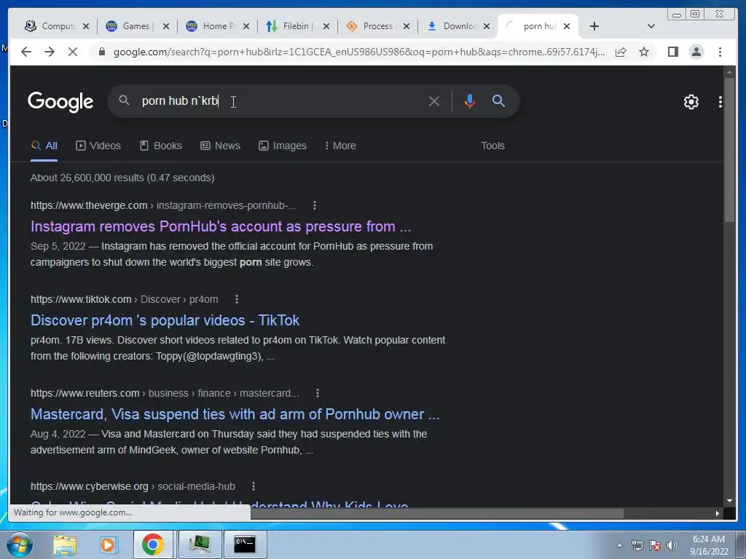Screen dimensions: 746x559
Task: Click the horizontal scrollbar right arrow
Action: (x=718, y=513)
